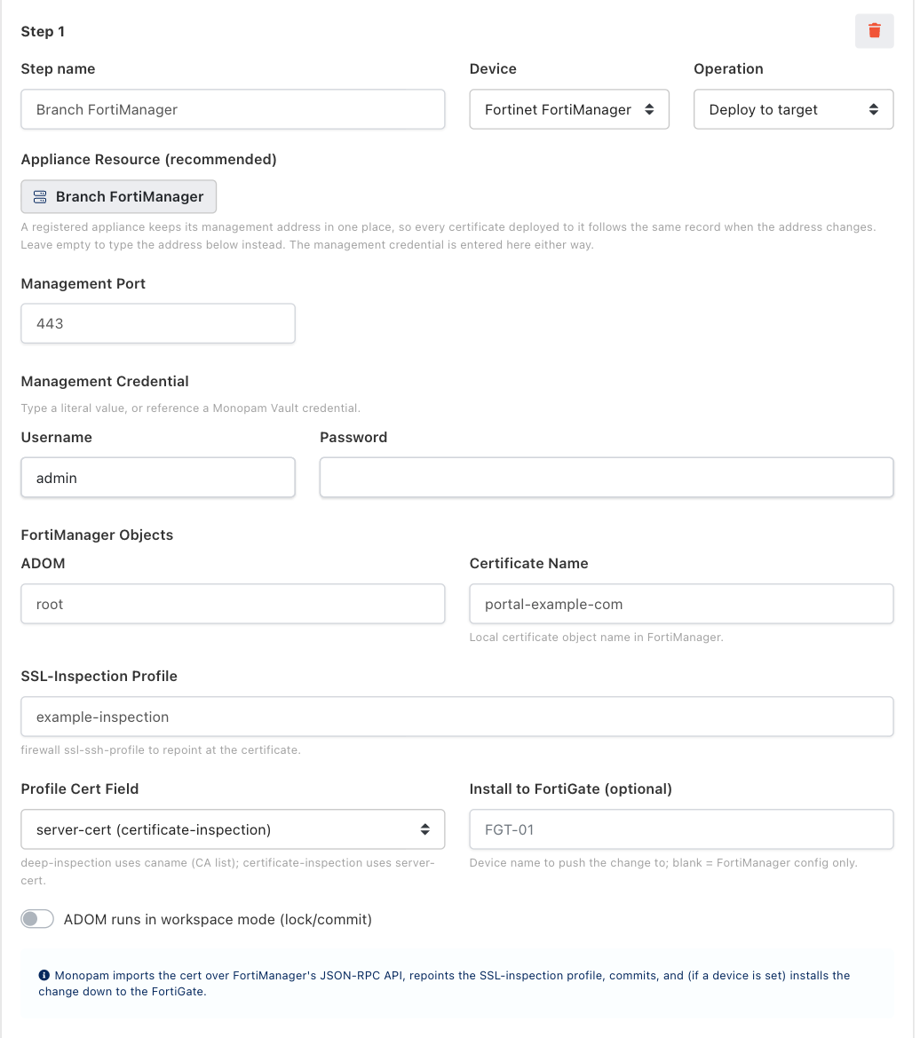The height and width of the screenshot is (1038, 920).
Task: Click the 'Management Port' label
Action: click(x=83, y=283)
